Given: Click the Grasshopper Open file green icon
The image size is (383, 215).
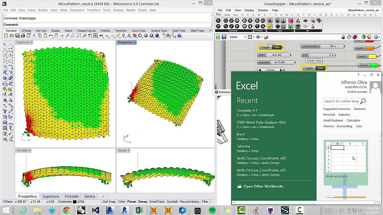Looking at the screenshot, I should coord(218,37).
